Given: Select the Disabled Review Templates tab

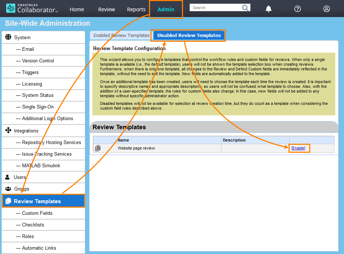Looking at the screenshot, I should tap(189, 36).
